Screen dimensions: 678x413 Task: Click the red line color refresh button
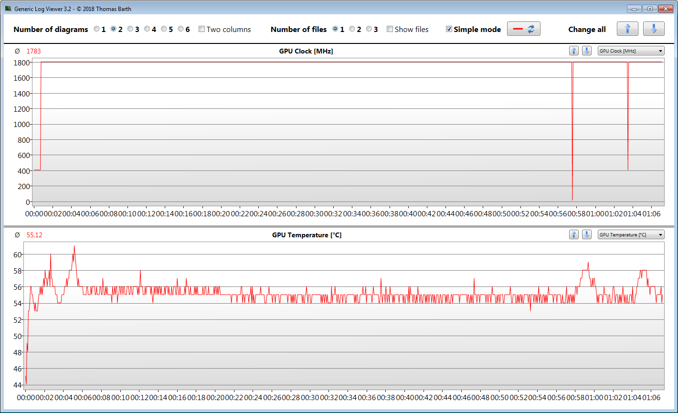[523, 29]
